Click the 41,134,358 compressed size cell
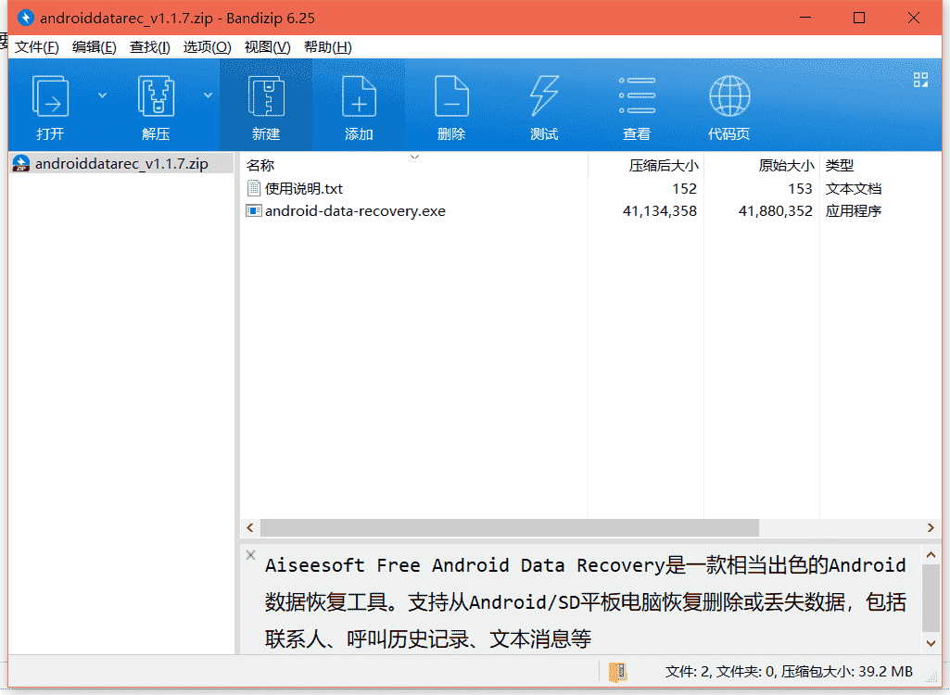 (659, 211)
